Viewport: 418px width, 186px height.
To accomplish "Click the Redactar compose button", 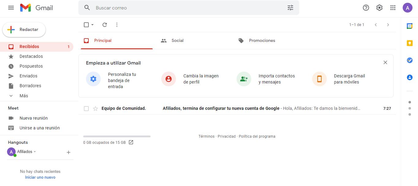I will tap(24, 30).
